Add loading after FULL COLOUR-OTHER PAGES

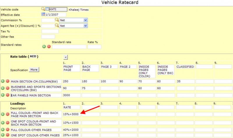(x=3, y=130)
